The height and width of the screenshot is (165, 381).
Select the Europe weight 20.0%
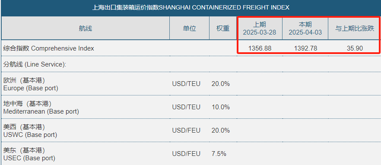click(221, 84)
